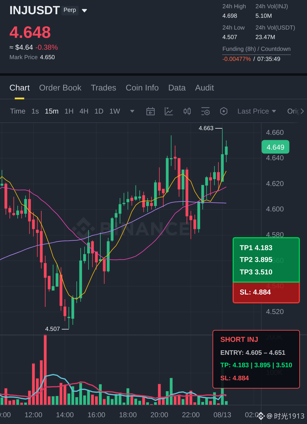Tap the Perp contract badge
Image resolution: width=307 pixels, height=424 pixels.
pos(70,10)
